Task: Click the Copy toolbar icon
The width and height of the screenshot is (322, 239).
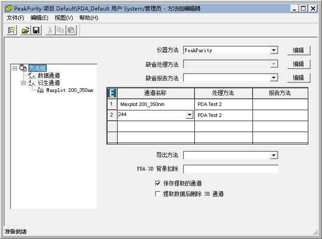Action: coord(61,30)
